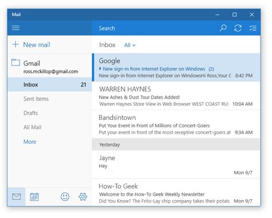
Task: Click the Inbox heading above message list
Action: coord(107,45)
